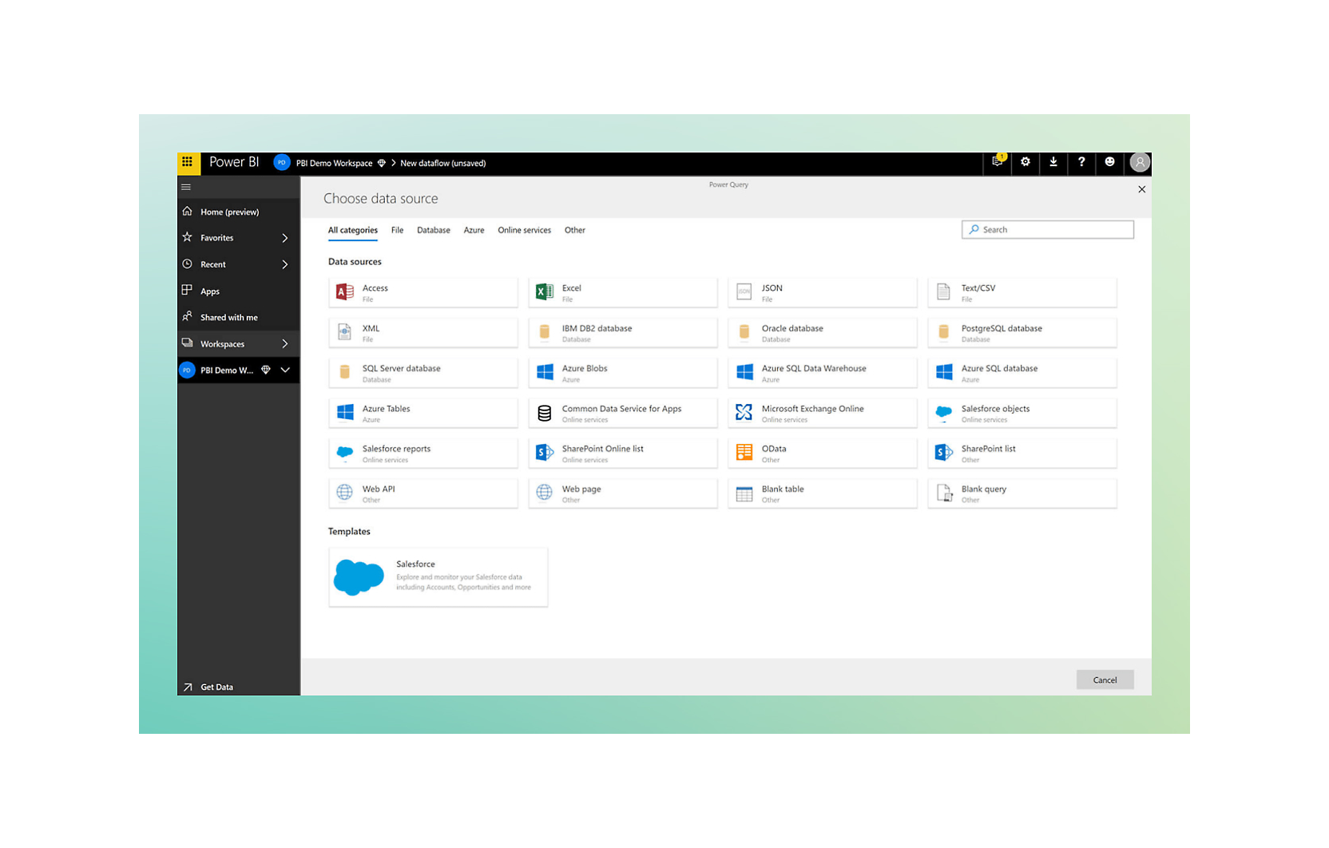Click Get Data in sidebar
This screenshot has width=1329, height=848.
(x=238, y=687)
